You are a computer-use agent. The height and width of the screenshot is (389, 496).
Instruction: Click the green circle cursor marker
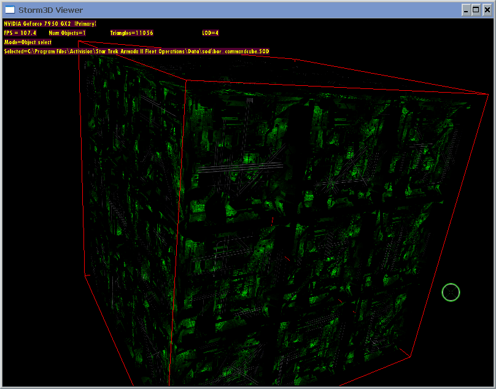click(x=451, y=293)
